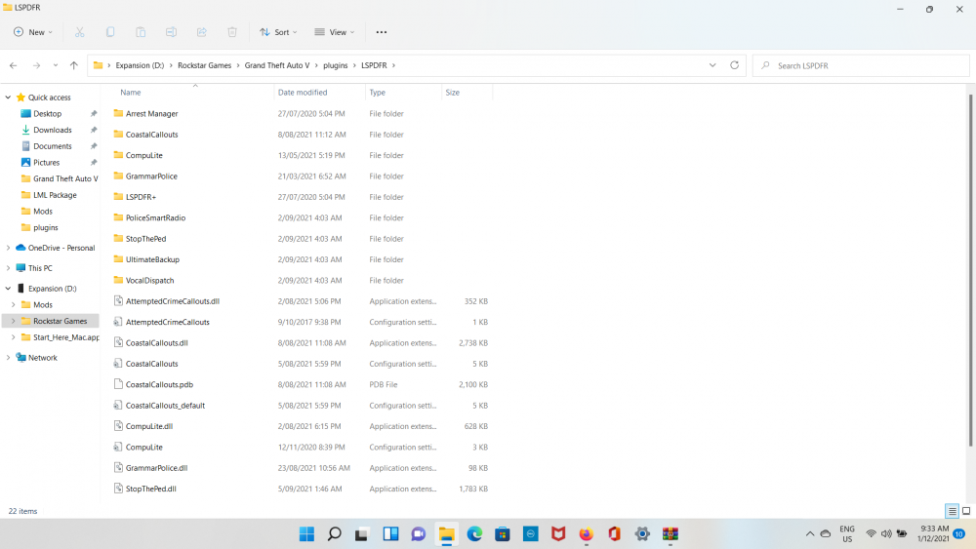Click the Delete trash can icon
This screenshot has height=549, width=976.
[232, 32]
